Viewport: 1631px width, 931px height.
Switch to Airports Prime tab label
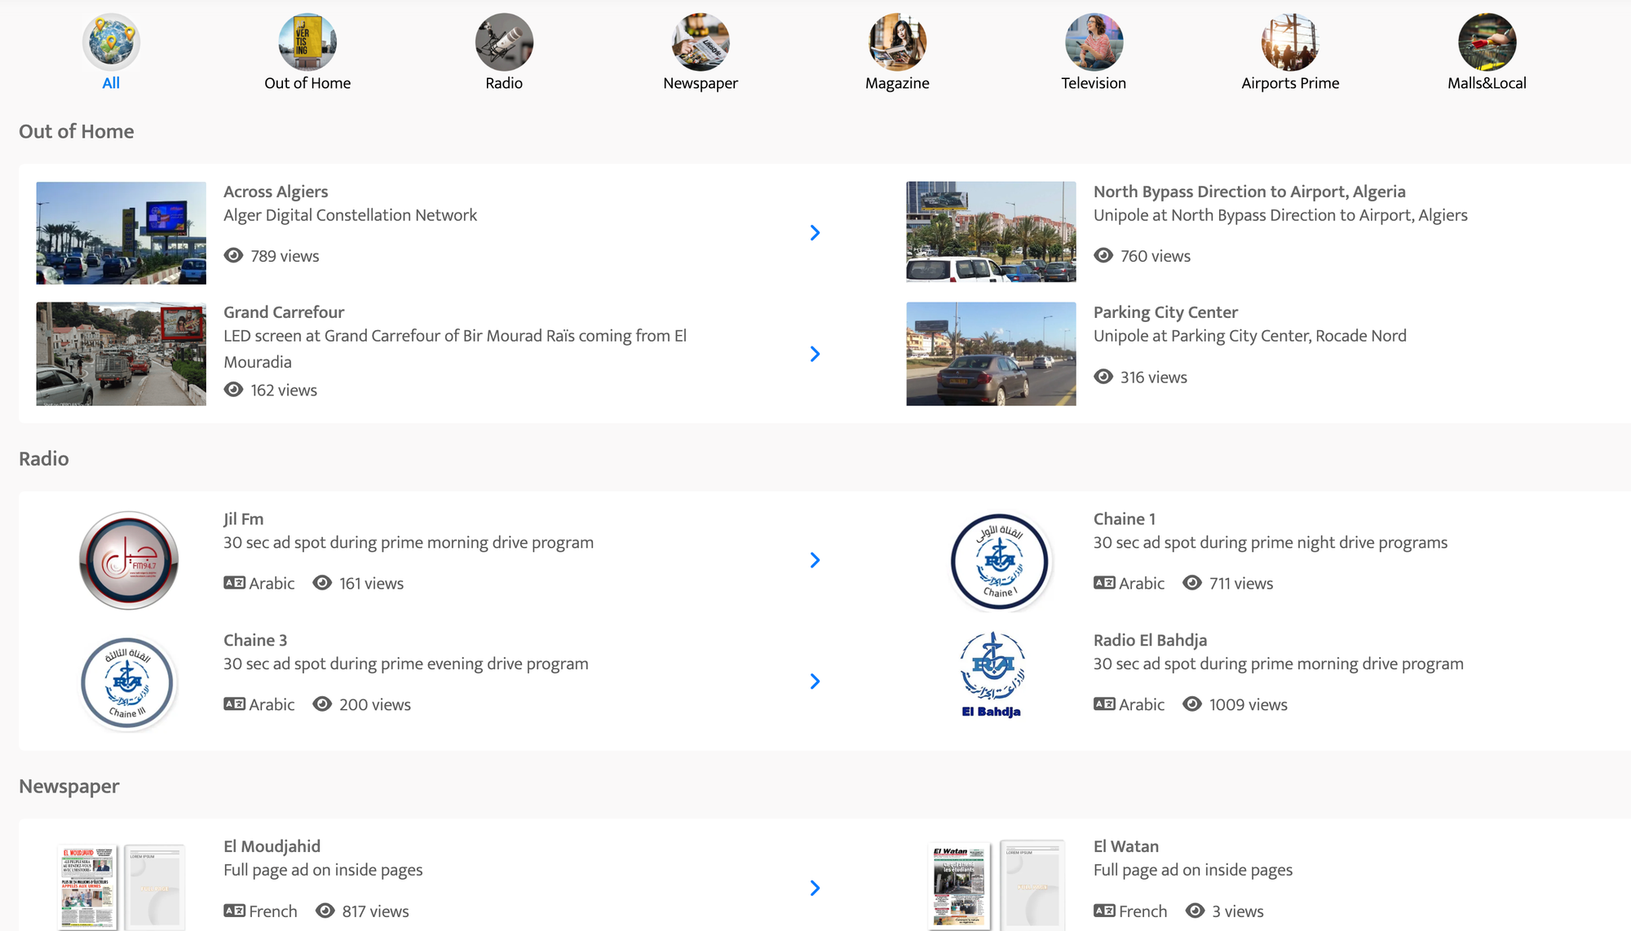(x=1290, y=83)
